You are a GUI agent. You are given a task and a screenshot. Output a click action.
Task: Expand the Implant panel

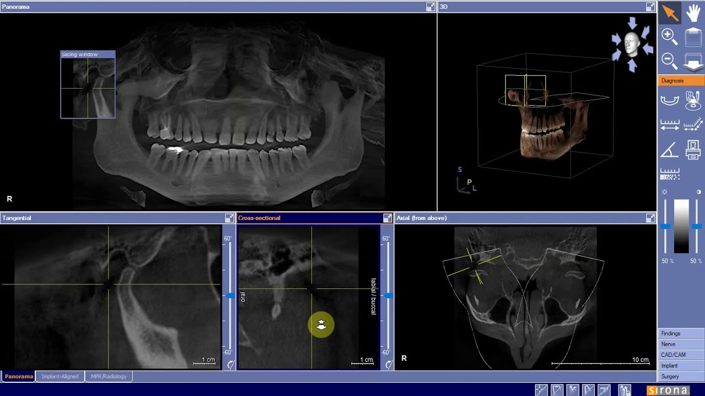(x=681, y=366)
